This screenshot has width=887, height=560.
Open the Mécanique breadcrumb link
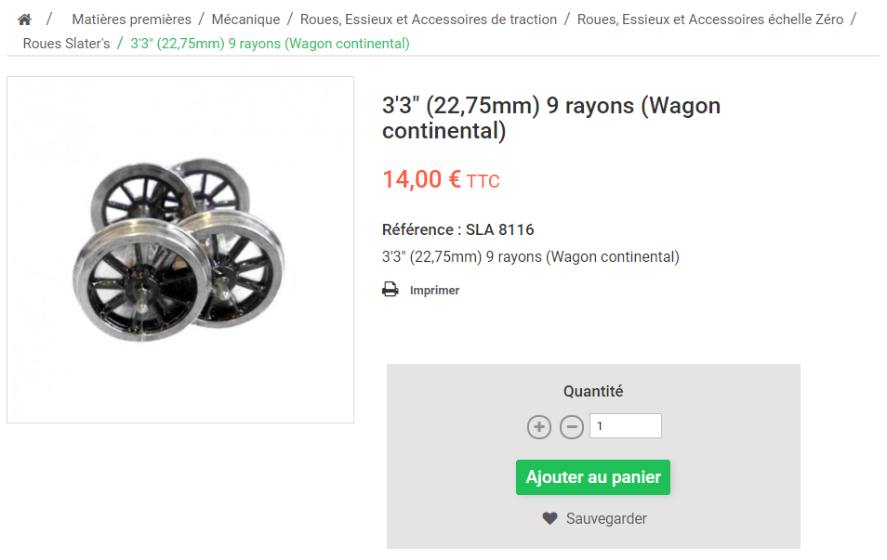pos(245,20)
